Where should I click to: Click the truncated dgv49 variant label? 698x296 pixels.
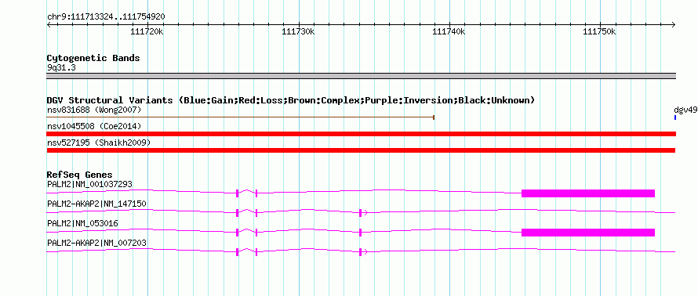[x=685, y=110]
